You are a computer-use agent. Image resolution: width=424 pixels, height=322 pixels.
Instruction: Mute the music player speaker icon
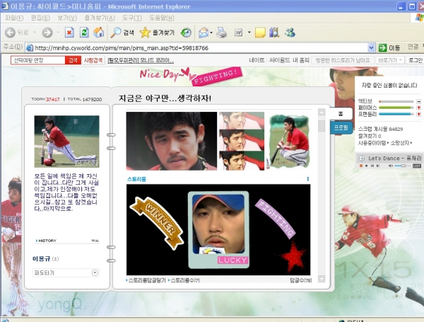coord(389,166)
